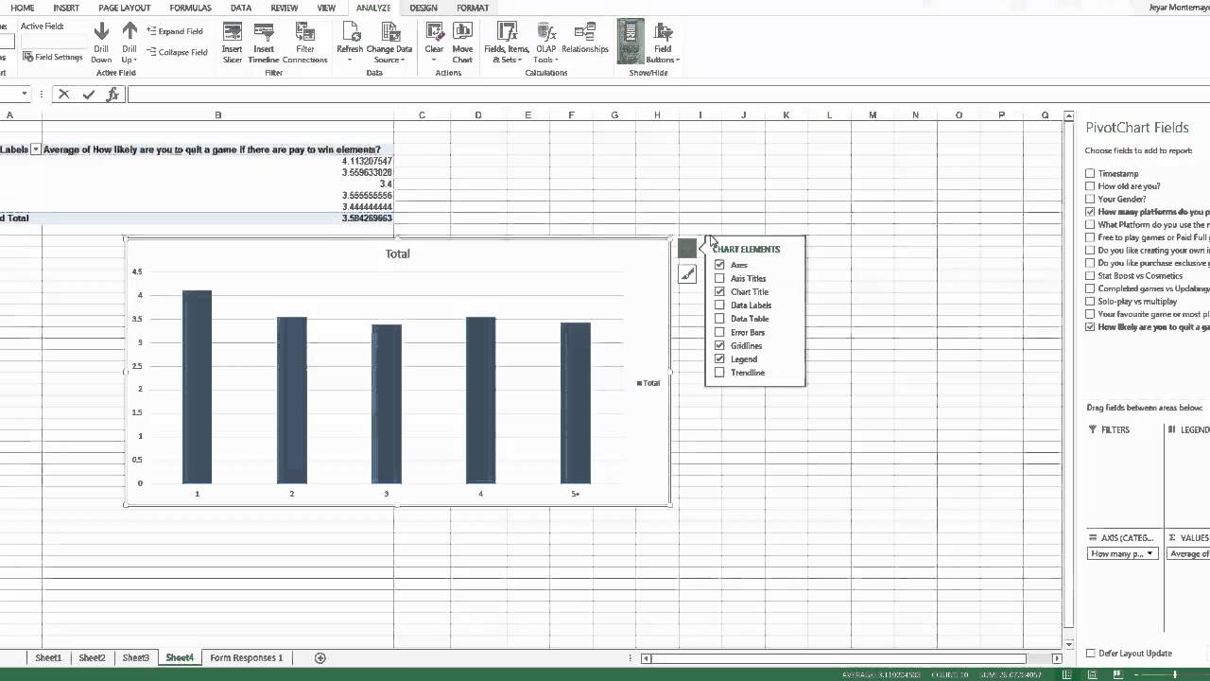Switch to Sheet1 tab
The width and height of the screenshot is (1210, 681).
click(x=48, y=657)
